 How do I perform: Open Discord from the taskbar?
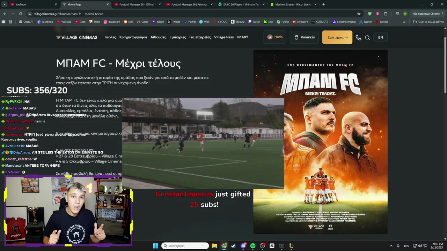243,246
